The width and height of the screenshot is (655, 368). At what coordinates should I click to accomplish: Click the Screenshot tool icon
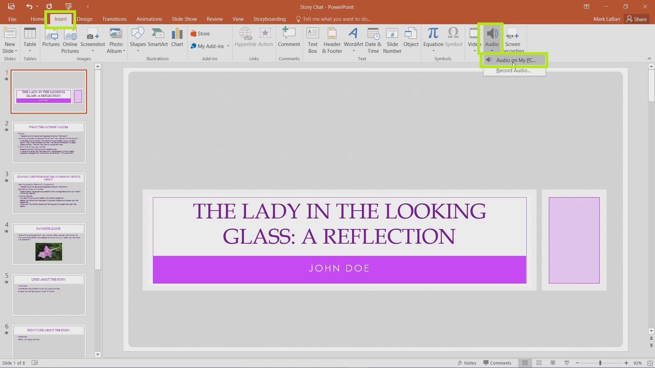92,34
